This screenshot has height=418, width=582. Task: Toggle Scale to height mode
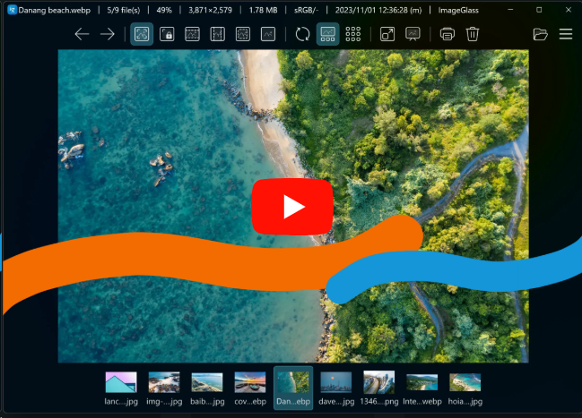(x=218, y=34)
